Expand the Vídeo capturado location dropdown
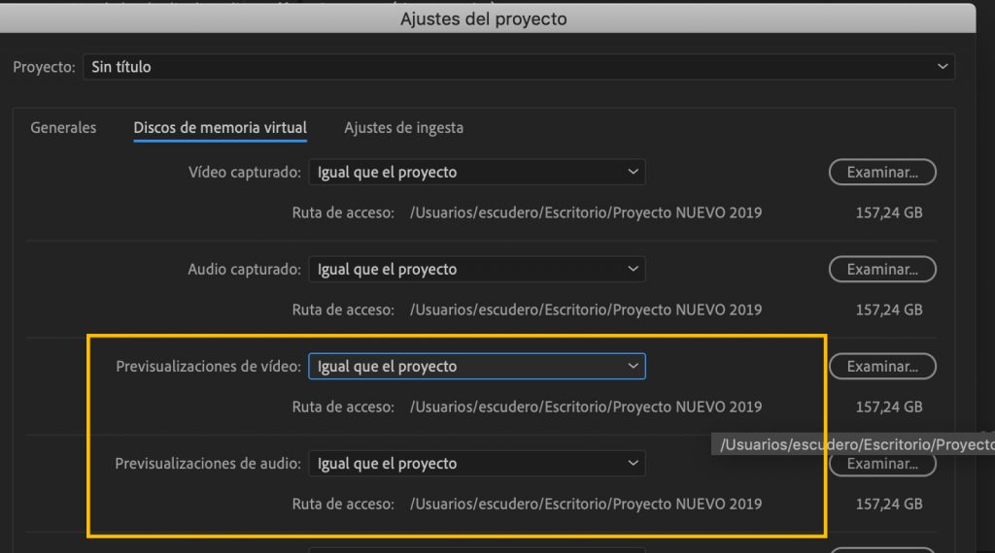Viewport: 995px width, 553px height. tap(476, 173)
